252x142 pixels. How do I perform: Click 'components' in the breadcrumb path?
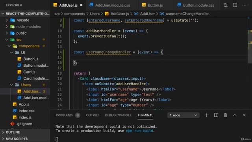tap(74, 14)
